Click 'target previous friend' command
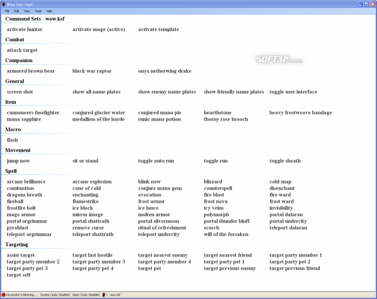 [295, 268]
